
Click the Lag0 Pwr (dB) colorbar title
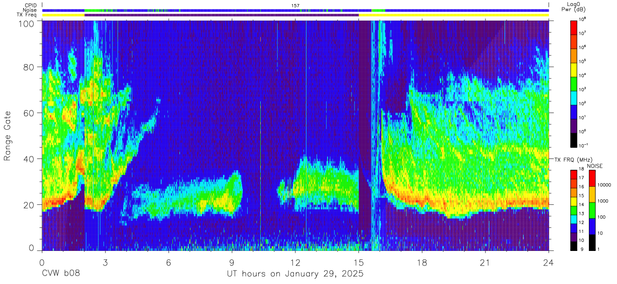pos(573,7)
